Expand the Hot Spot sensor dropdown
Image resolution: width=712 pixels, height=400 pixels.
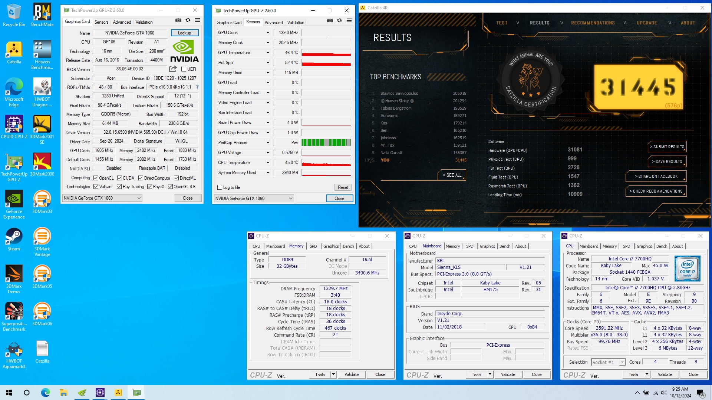pyautogui.click(x=268, y=63)
